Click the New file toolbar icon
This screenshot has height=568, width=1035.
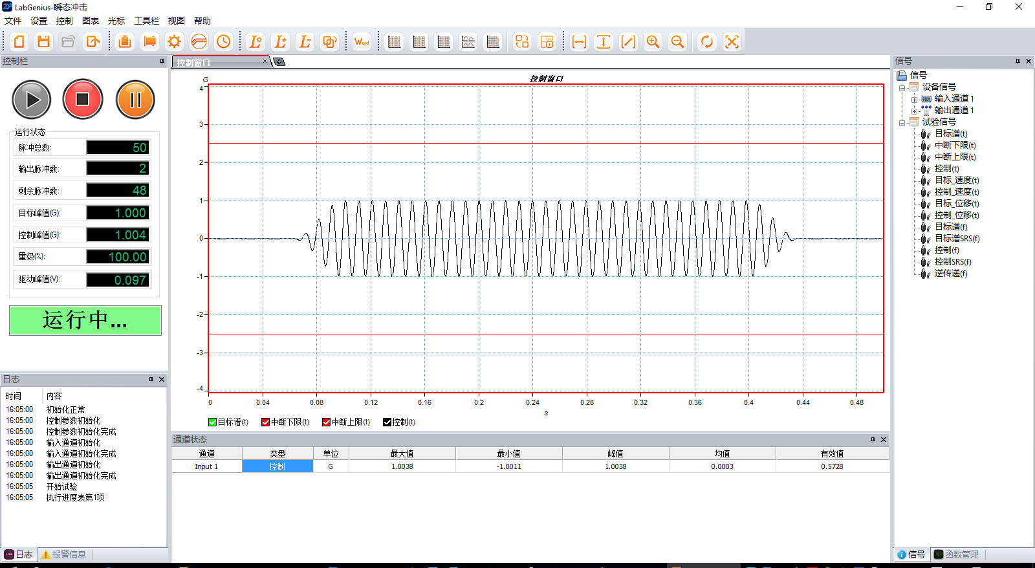19,42
